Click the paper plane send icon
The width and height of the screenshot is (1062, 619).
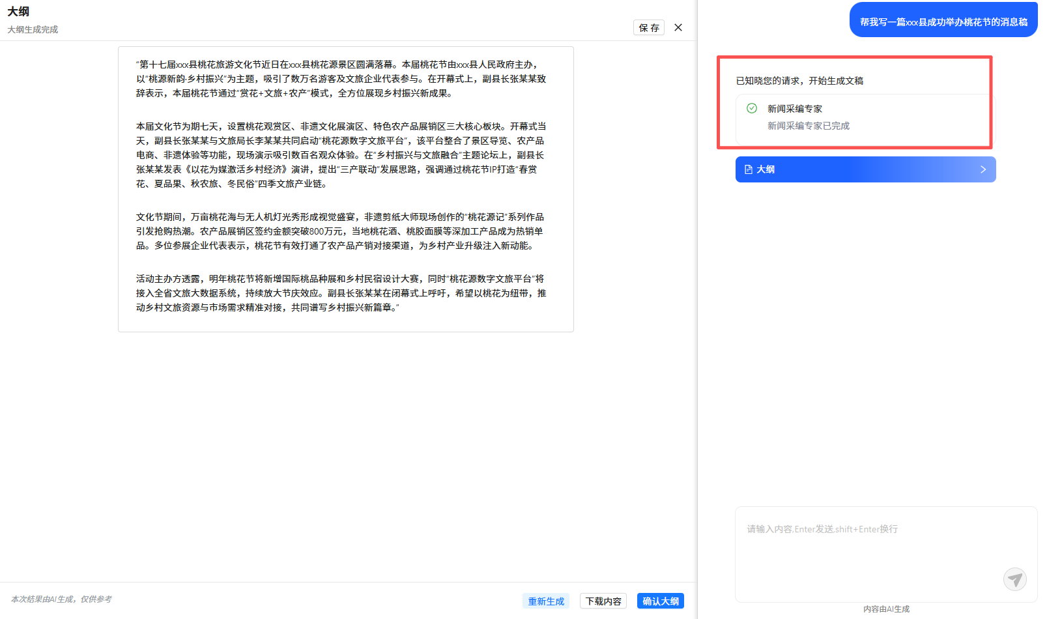[x=1014, y=579]
